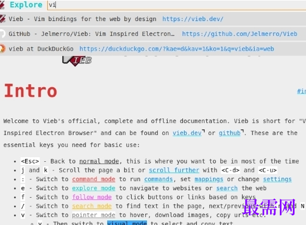The image size is (306, 225).
Task: Click the Intro heading
Action: click(31, 91)
